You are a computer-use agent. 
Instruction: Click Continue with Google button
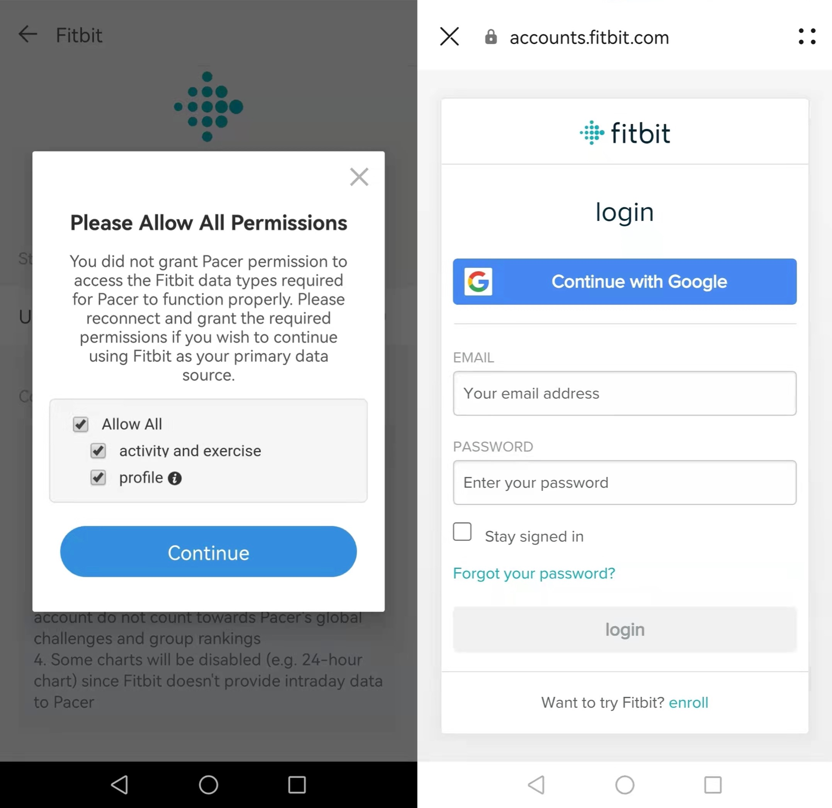(x=625, y=281)
